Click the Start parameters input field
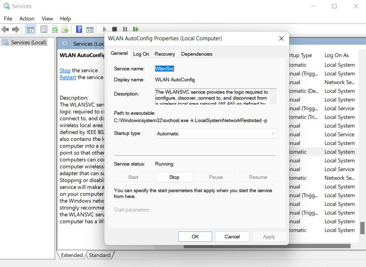The width and height of the screenshot is (366, 267). point(220,210)
